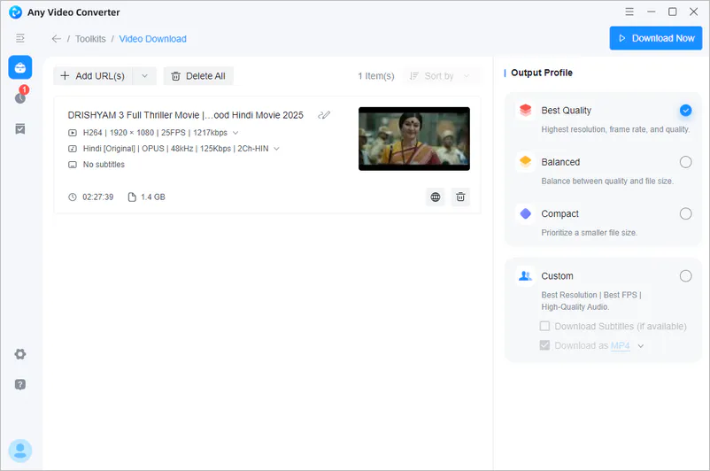Click the 1.4 GB size value
710x471 pixels.
tap(153, 197)
